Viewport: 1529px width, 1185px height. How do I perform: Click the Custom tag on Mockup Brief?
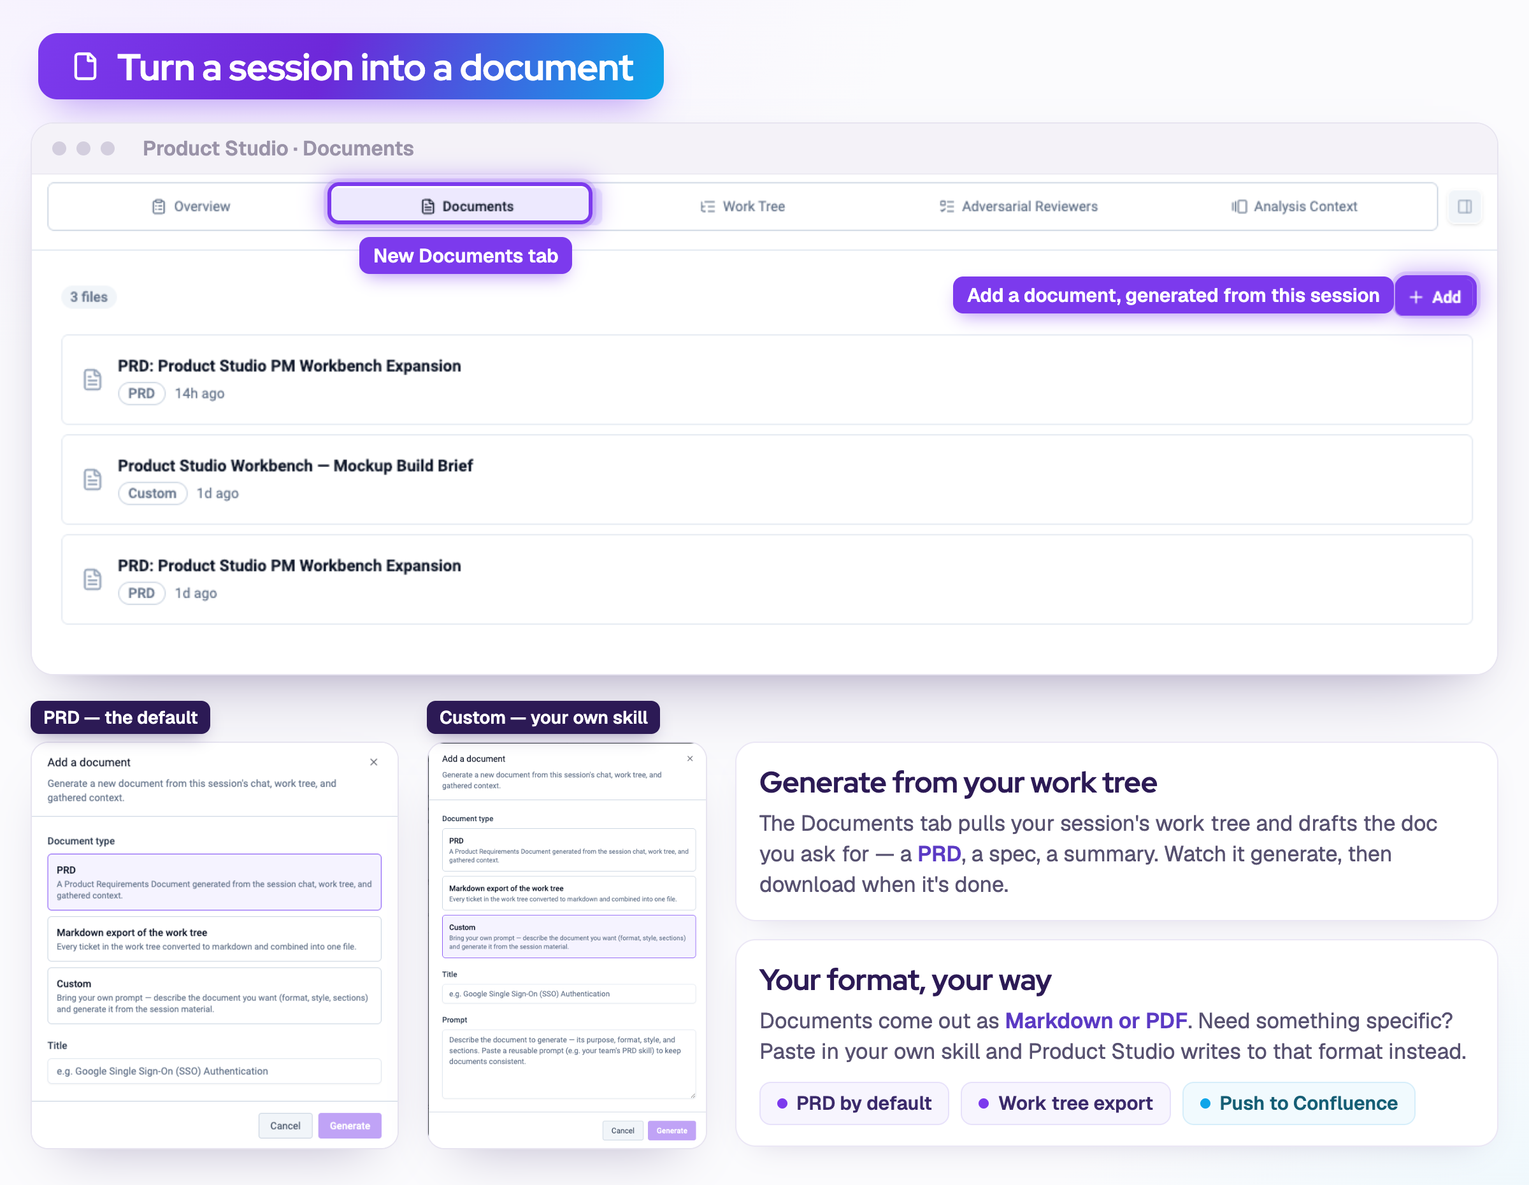153,494
